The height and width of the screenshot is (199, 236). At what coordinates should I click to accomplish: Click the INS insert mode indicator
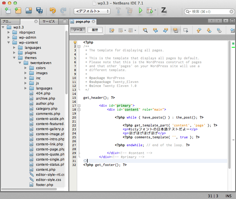tap(228, 196)
